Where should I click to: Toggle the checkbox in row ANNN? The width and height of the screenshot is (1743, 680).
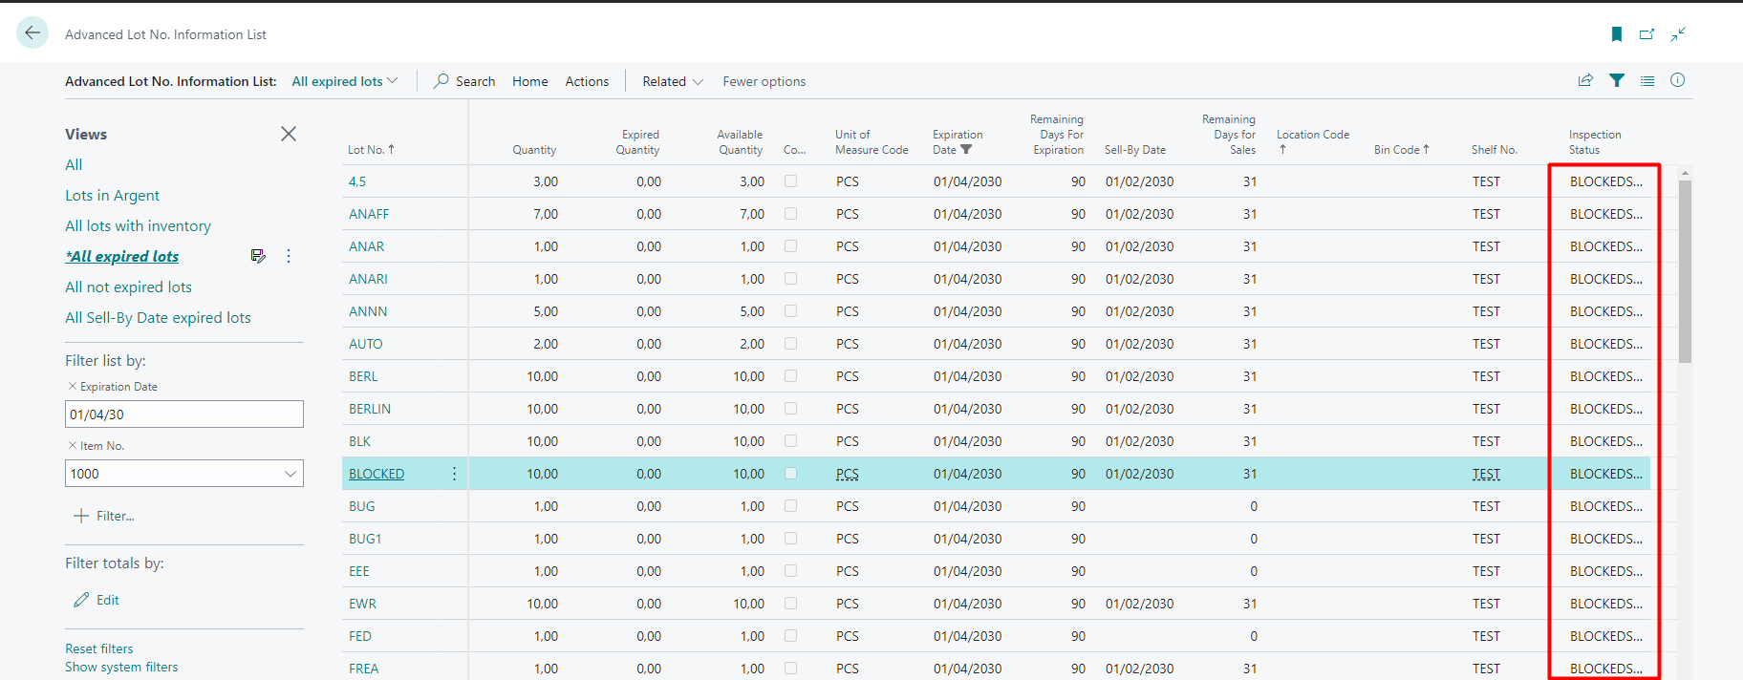pos(790,310)
